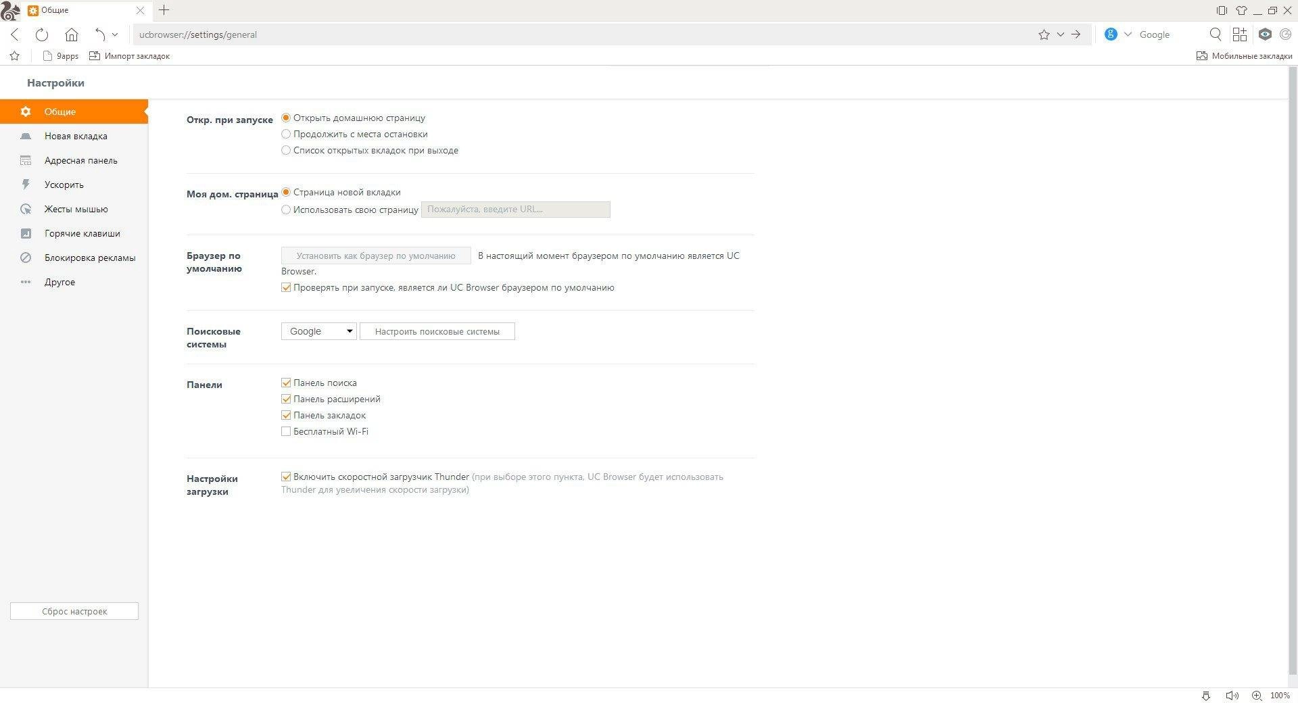
Task: Click the Google search input box
Action: click(1170, 34)
